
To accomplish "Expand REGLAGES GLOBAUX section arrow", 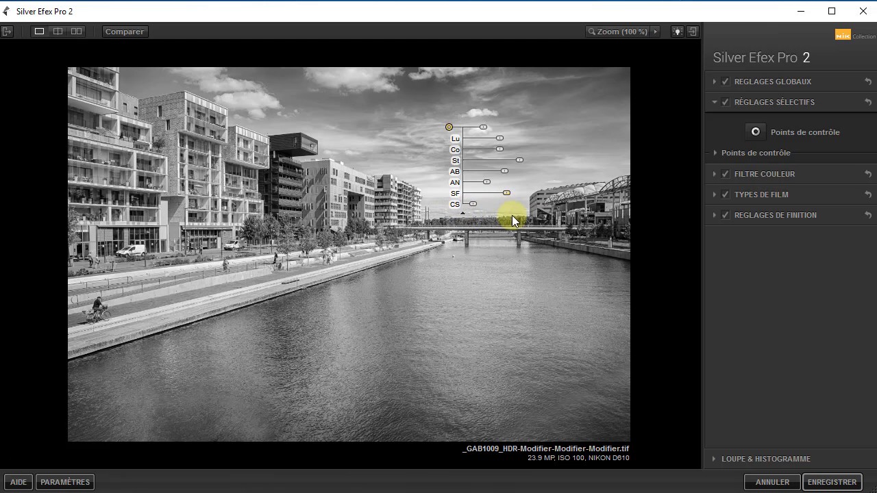I will coord(715,81).
